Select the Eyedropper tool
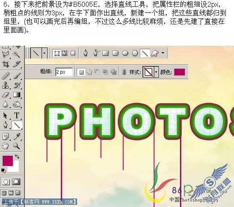This screenshot has height=207, width=234. click(x=17, y=136)
